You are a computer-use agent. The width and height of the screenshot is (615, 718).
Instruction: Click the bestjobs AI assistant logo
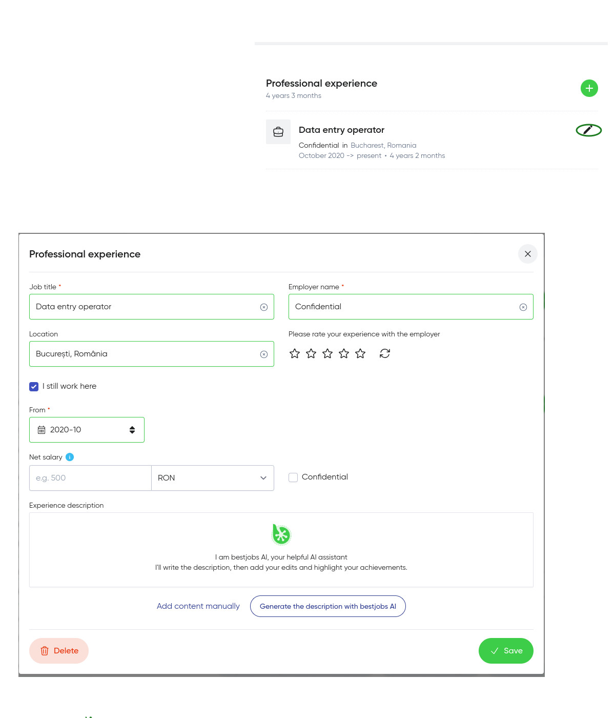(x=281, y=534)
